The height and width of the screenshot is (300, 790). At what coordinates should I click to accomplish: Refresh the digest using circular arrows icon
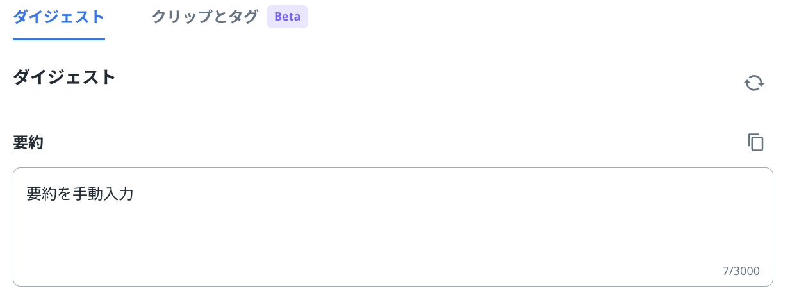(x=754, y=83)
